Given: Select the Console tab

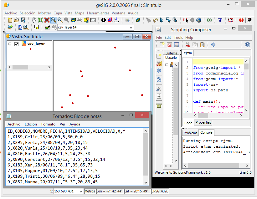Looking at the screenshot, I should coord(206,132).
